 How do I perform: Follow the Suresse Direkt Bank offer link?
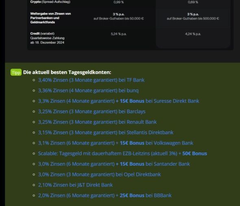click(x=119, y=101)
